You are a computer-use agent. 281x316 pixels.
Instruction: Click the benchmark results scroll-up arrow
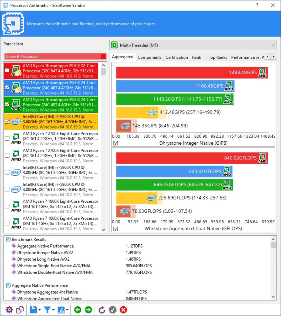click(273, 239)
